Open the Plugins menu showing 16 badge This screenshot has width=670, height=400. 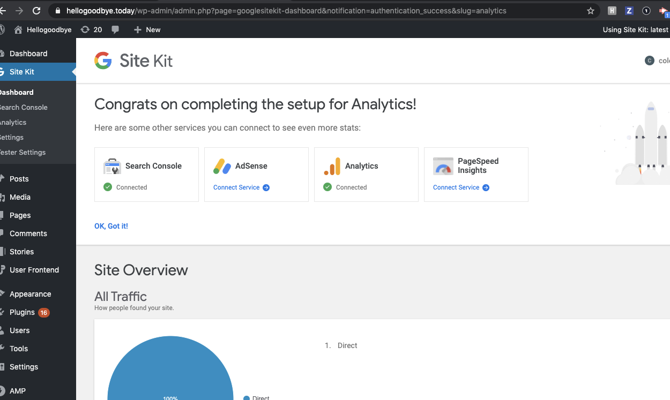[x=22, y=312]
